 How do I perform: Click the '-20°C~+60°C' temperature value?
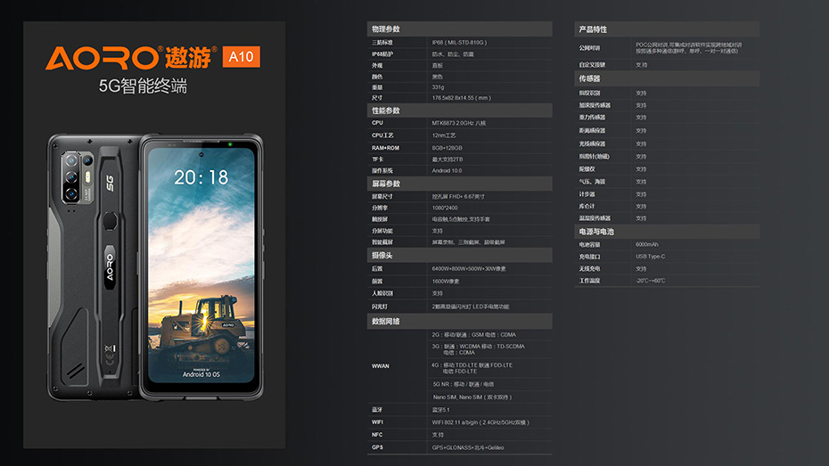coord(651,281)
